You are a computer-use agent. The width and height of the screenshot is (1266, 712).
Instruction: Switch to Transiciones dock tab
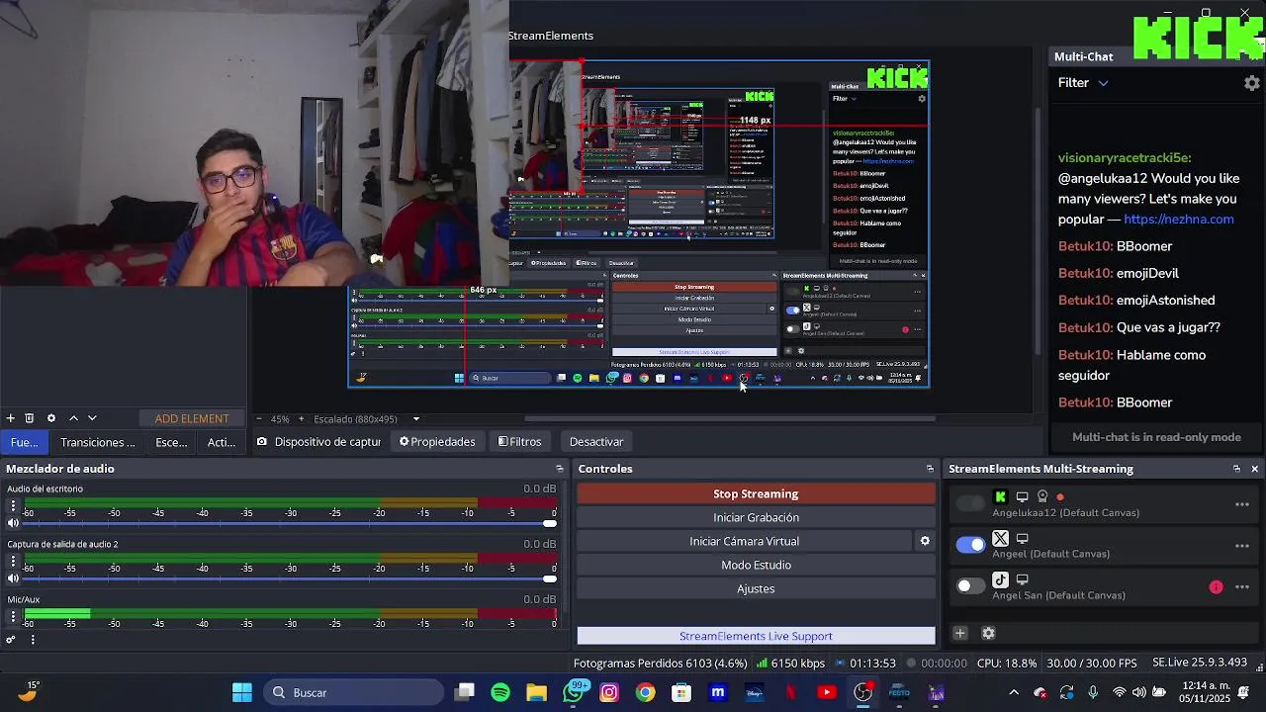click(97, 442)
